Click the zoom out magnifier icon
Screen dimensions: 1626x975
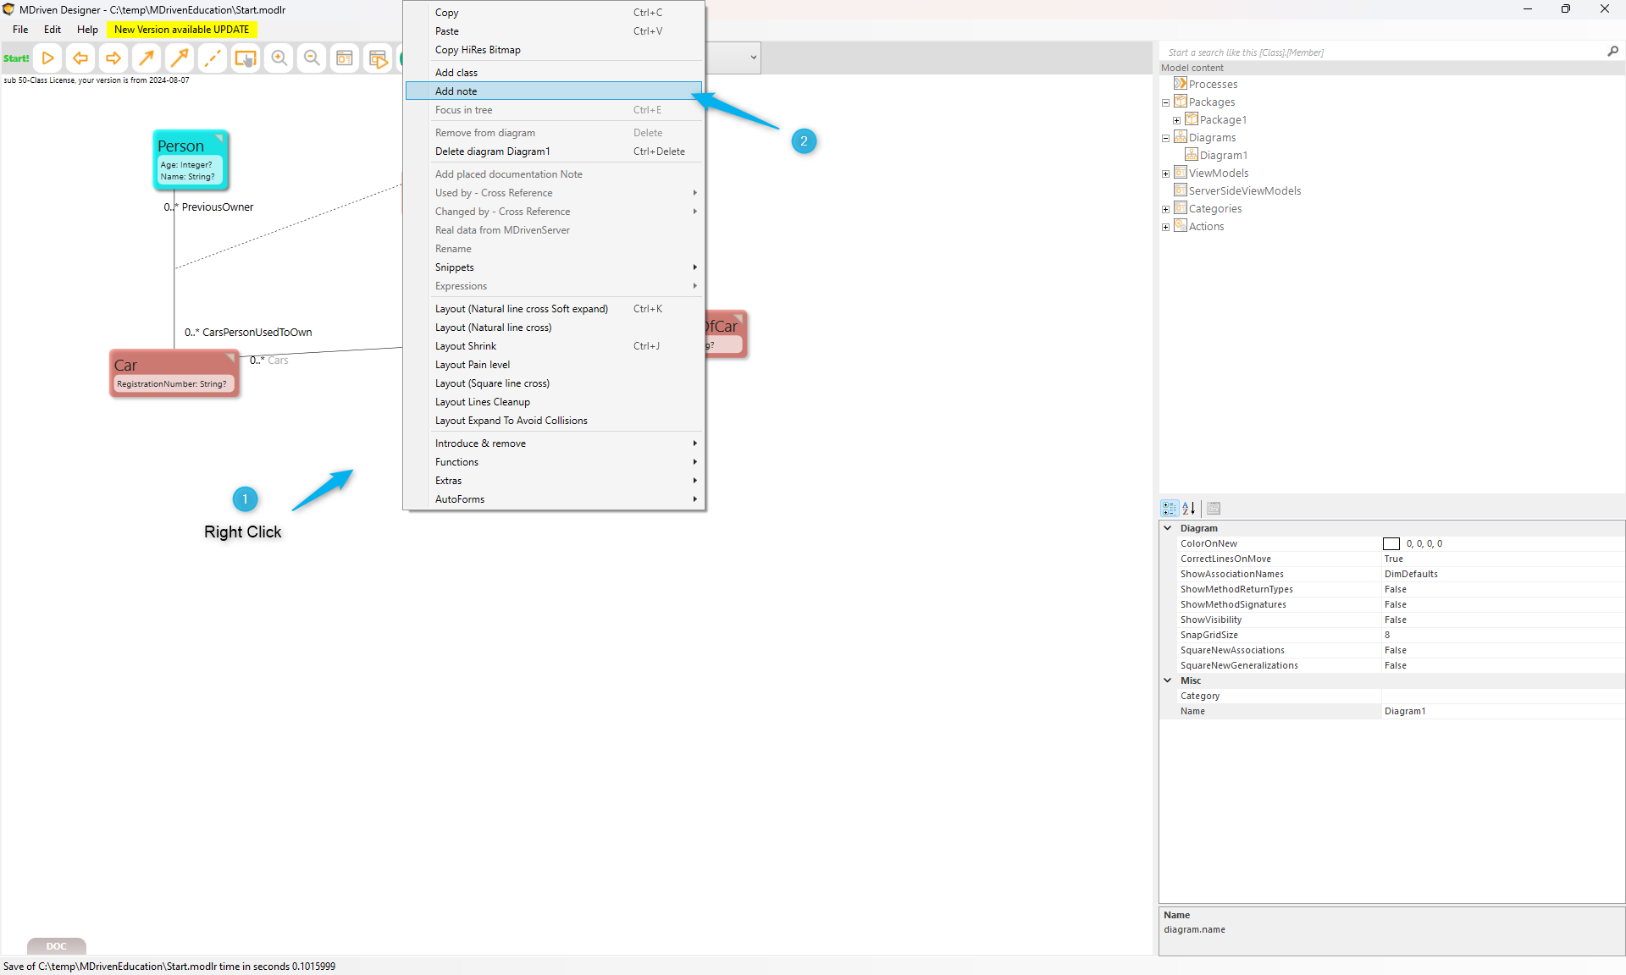point(312,58)
